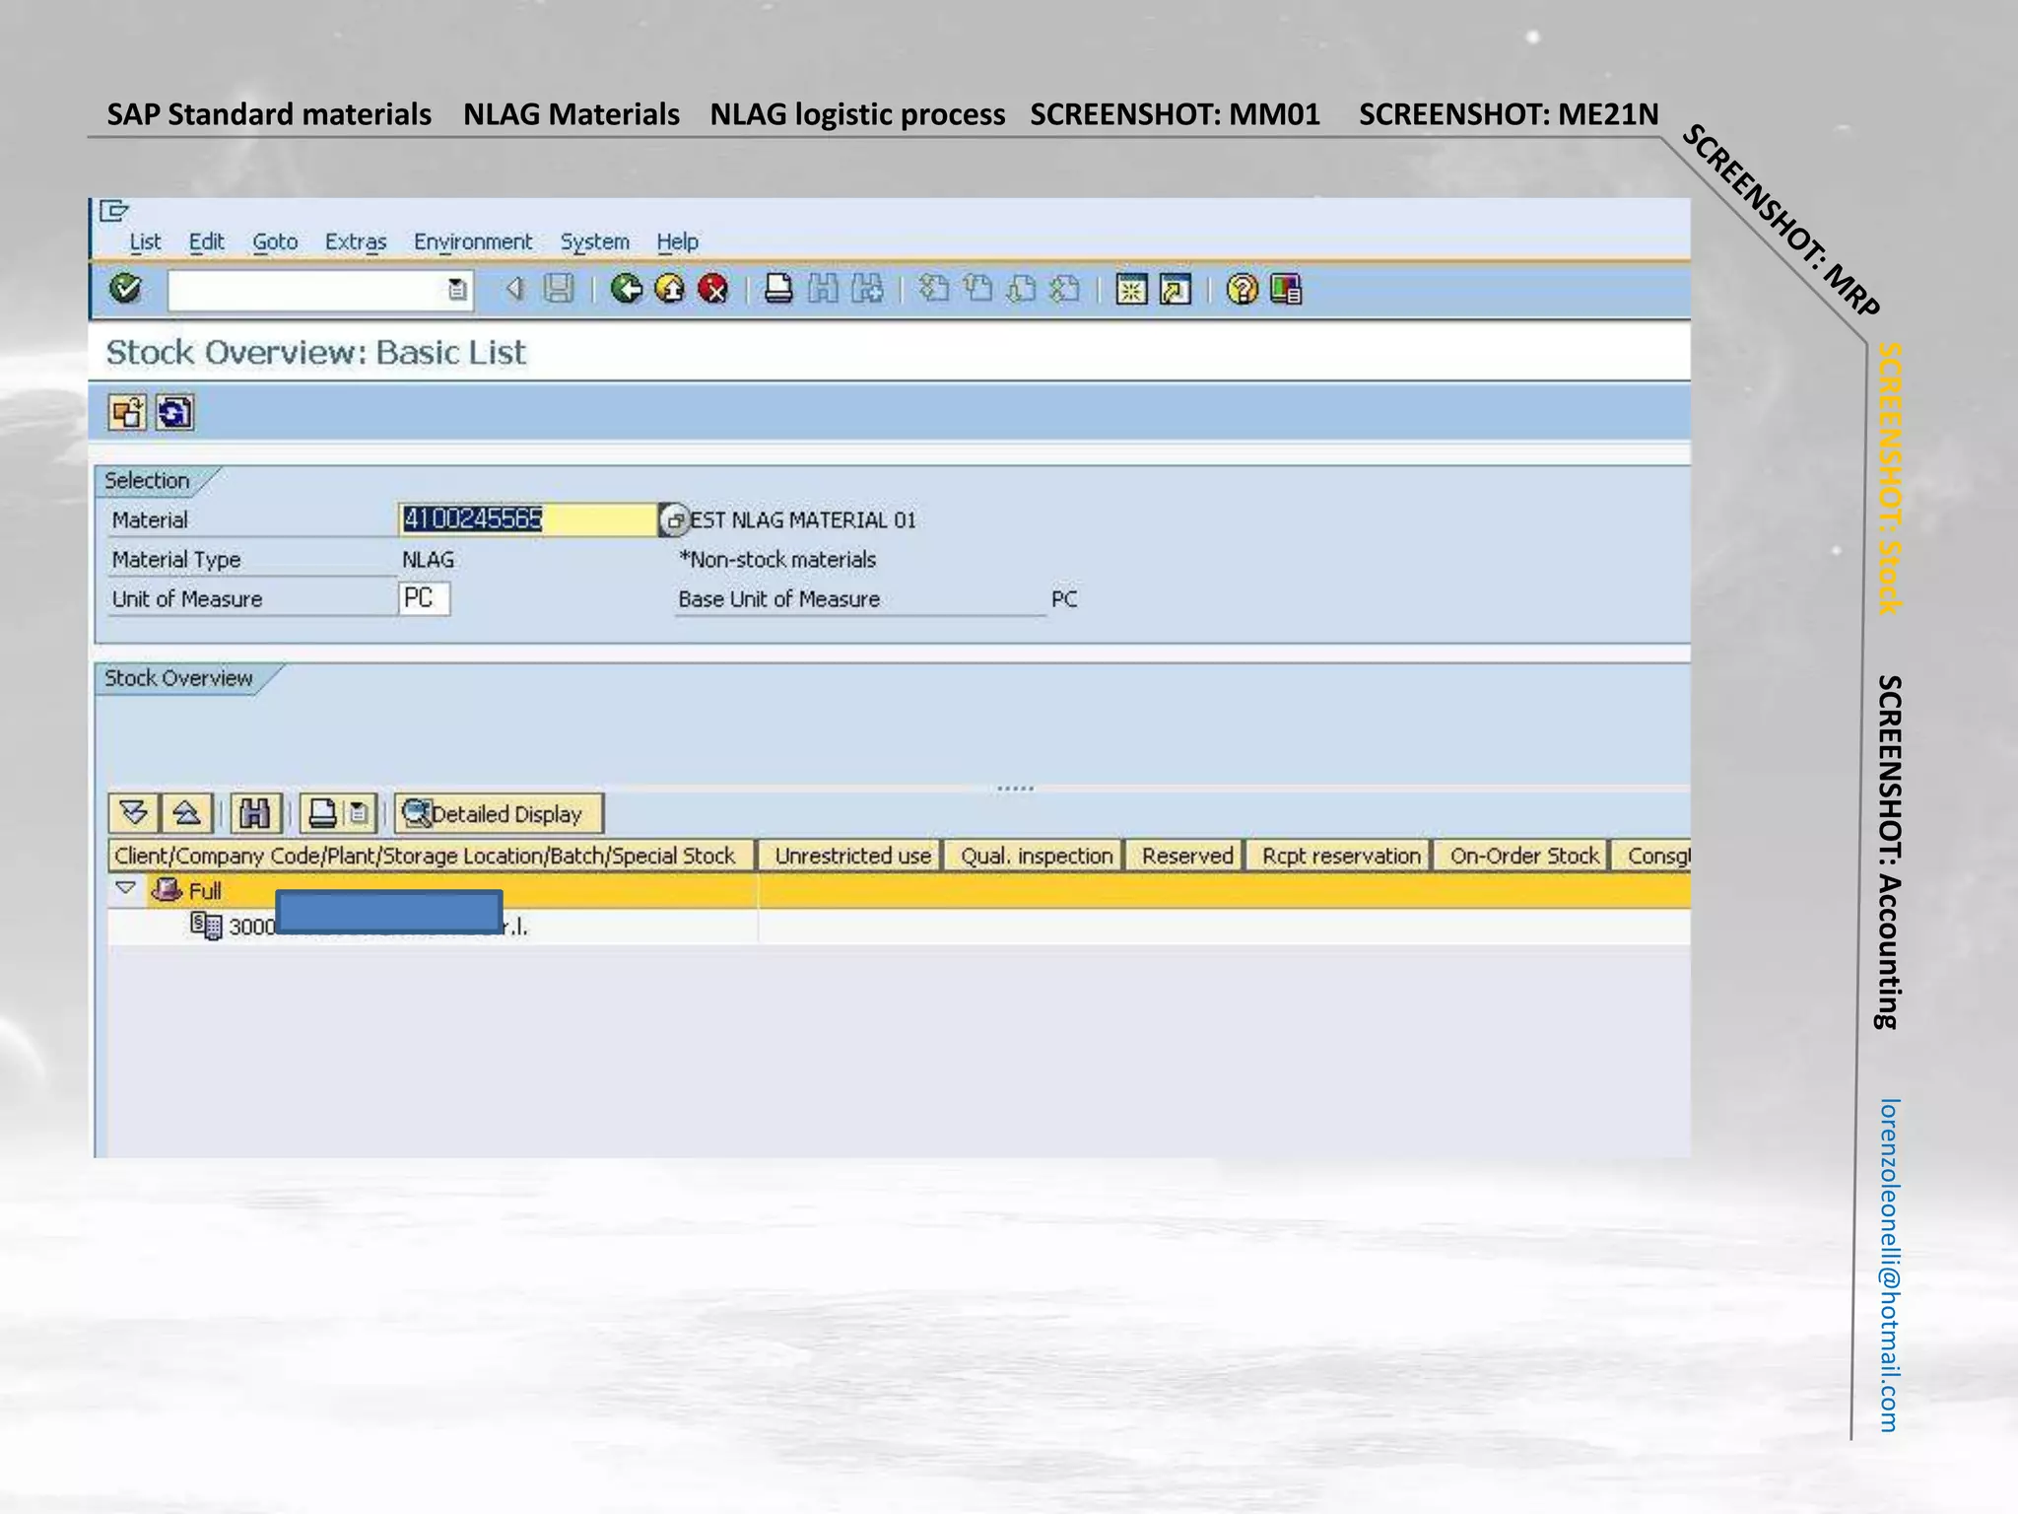
Task: Click the Print icon in top toolbar
Action: 778,290
